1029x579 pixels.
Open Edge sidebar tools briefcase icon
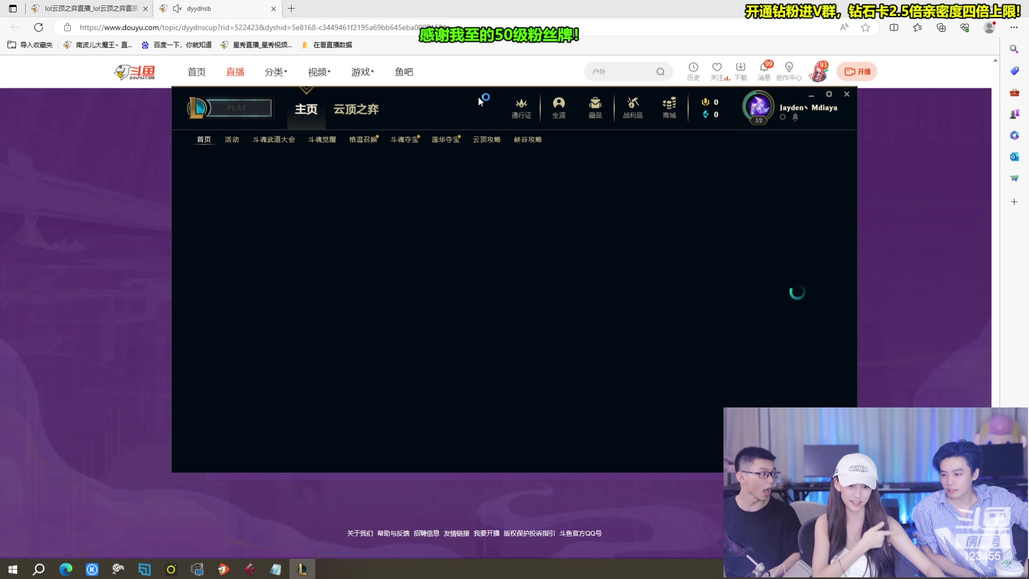(1014, 92)
